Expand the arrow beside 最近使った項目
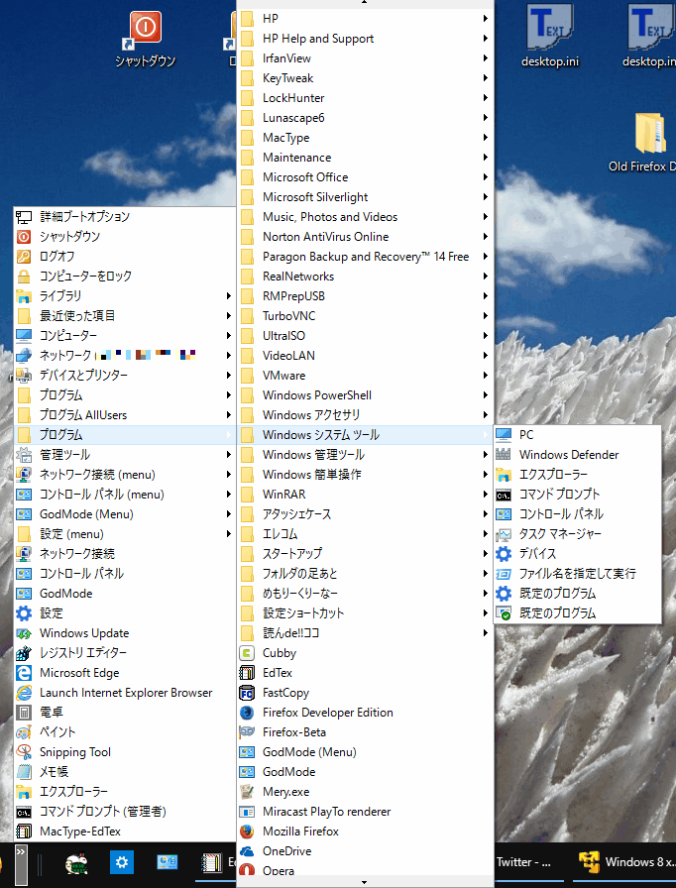 [x=229, y=316]
